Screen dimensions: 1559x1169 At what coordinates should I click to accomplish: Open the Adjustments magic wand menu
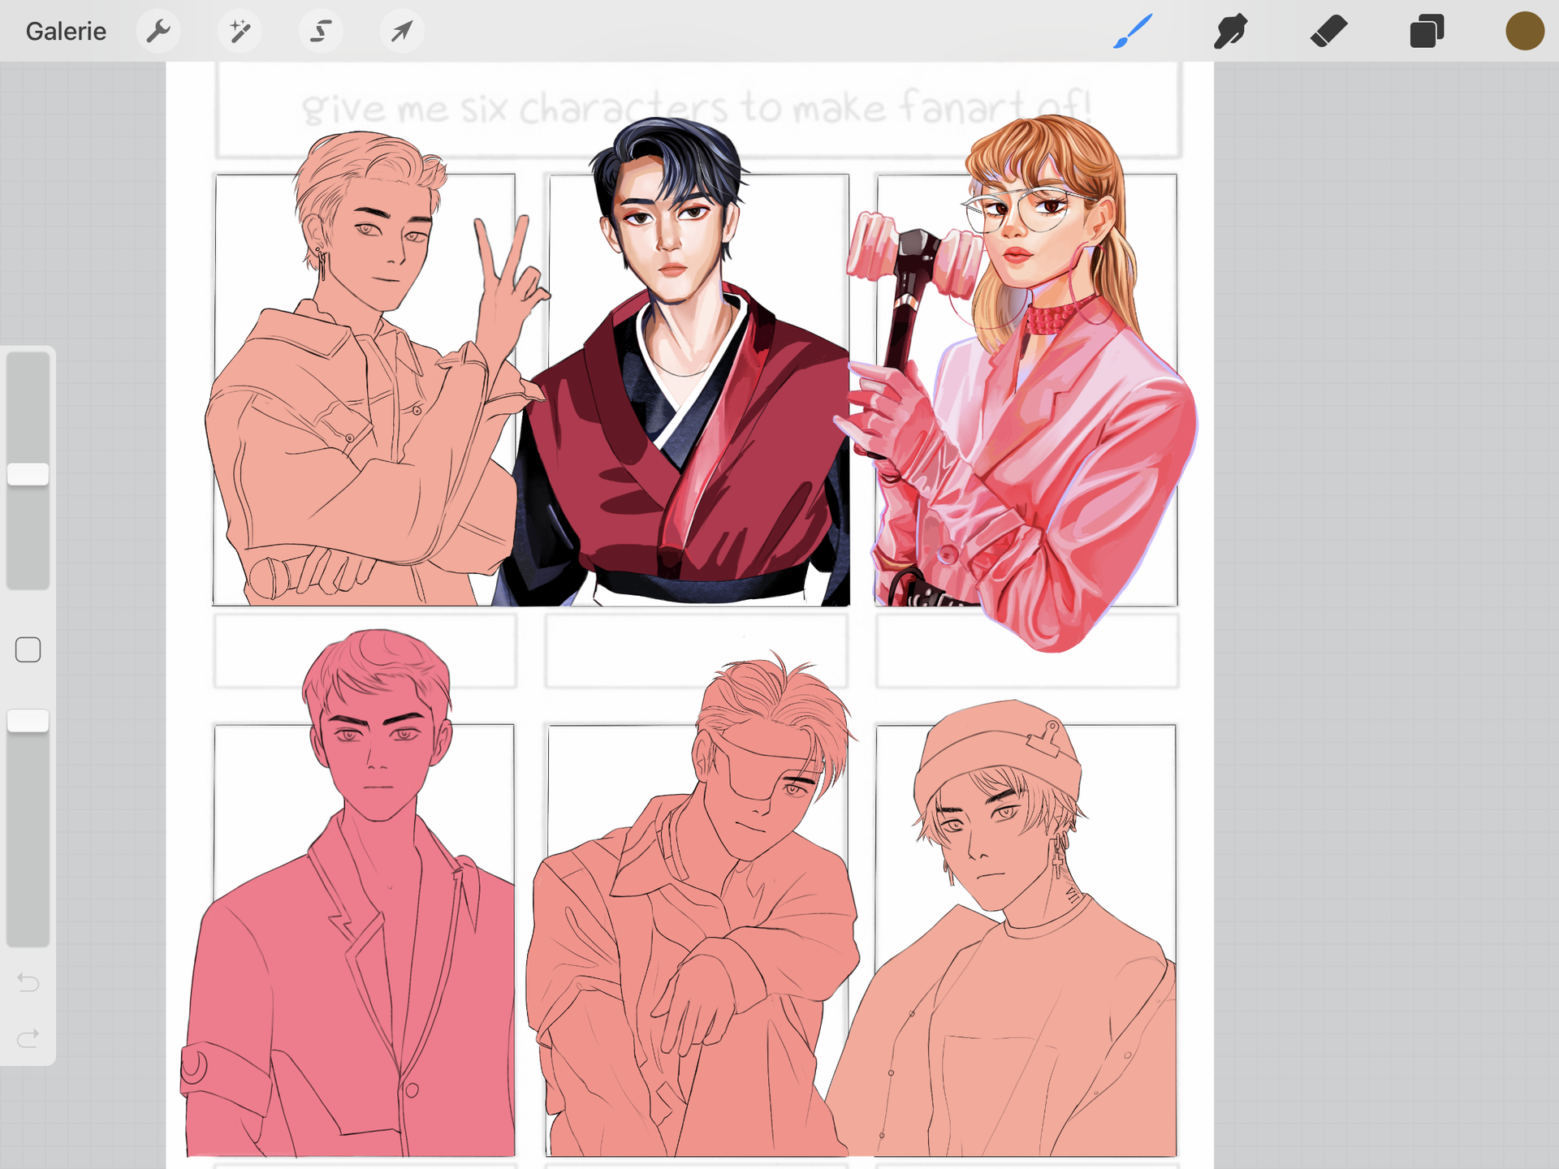coord(240,31)
